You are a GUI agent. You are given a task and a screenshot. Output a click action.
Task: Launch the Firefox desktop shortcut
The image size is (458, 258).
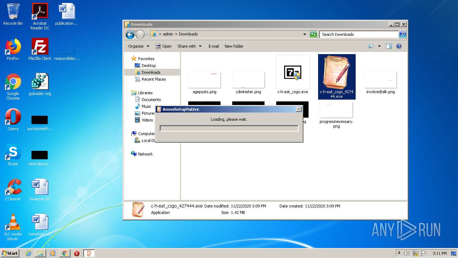[13, 49]
